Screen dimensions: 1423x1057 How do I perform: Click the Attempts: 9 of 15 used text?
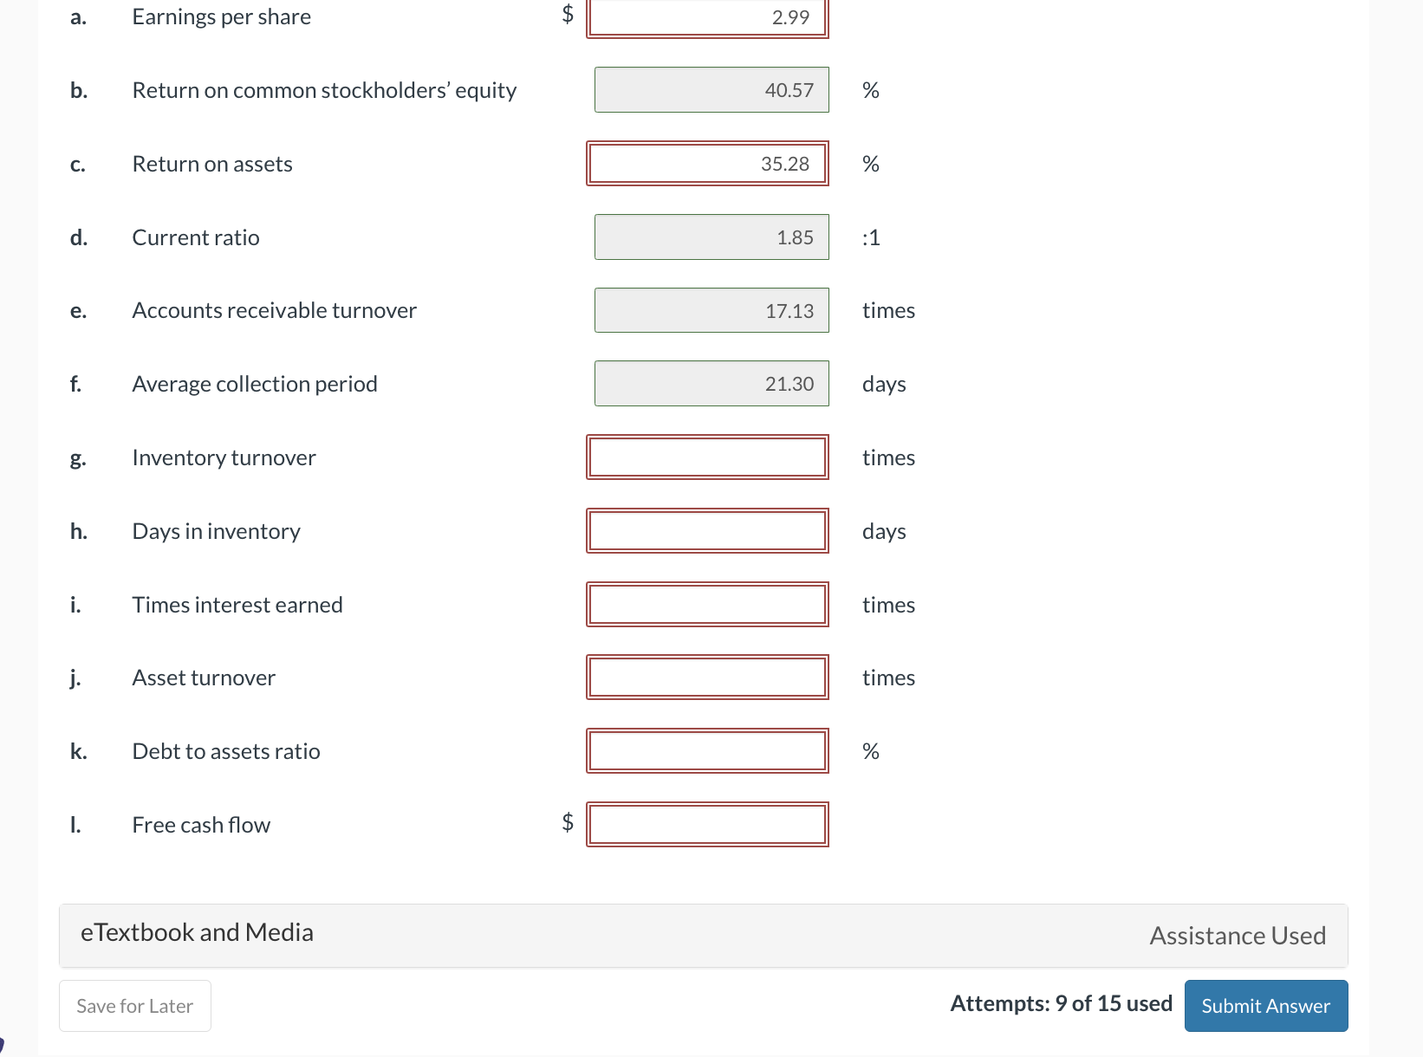point(1061,1003)
